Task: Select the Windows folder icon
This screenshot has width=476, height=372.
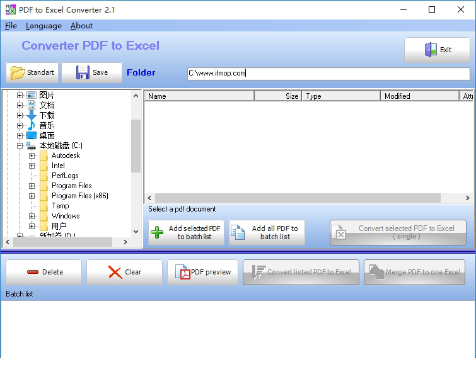Action: (44, 216)
